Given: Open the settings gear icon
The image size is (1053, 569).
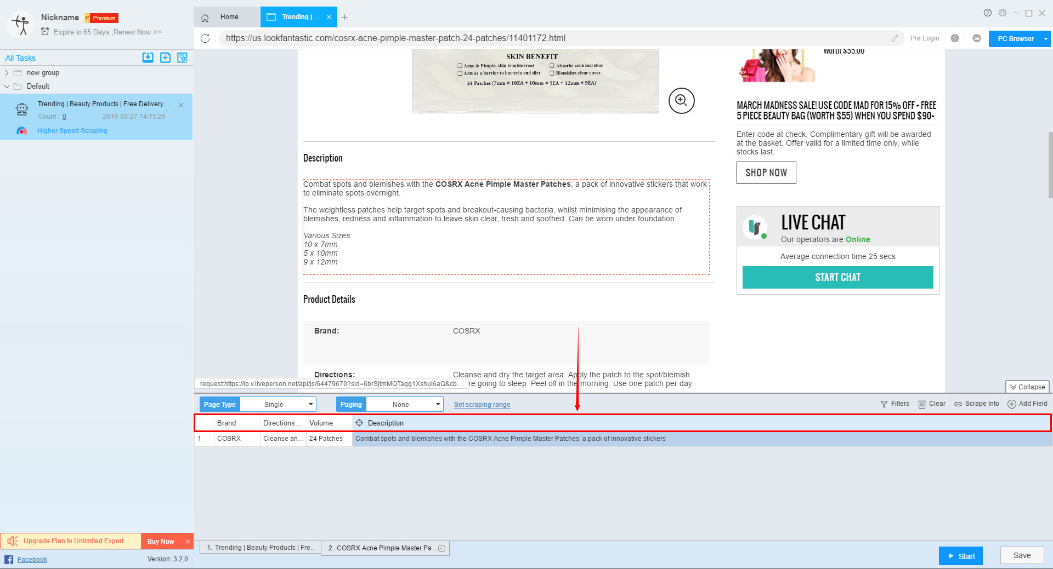Looking at the screenshot, I should pyautogui.click(x=1003, y=13).
